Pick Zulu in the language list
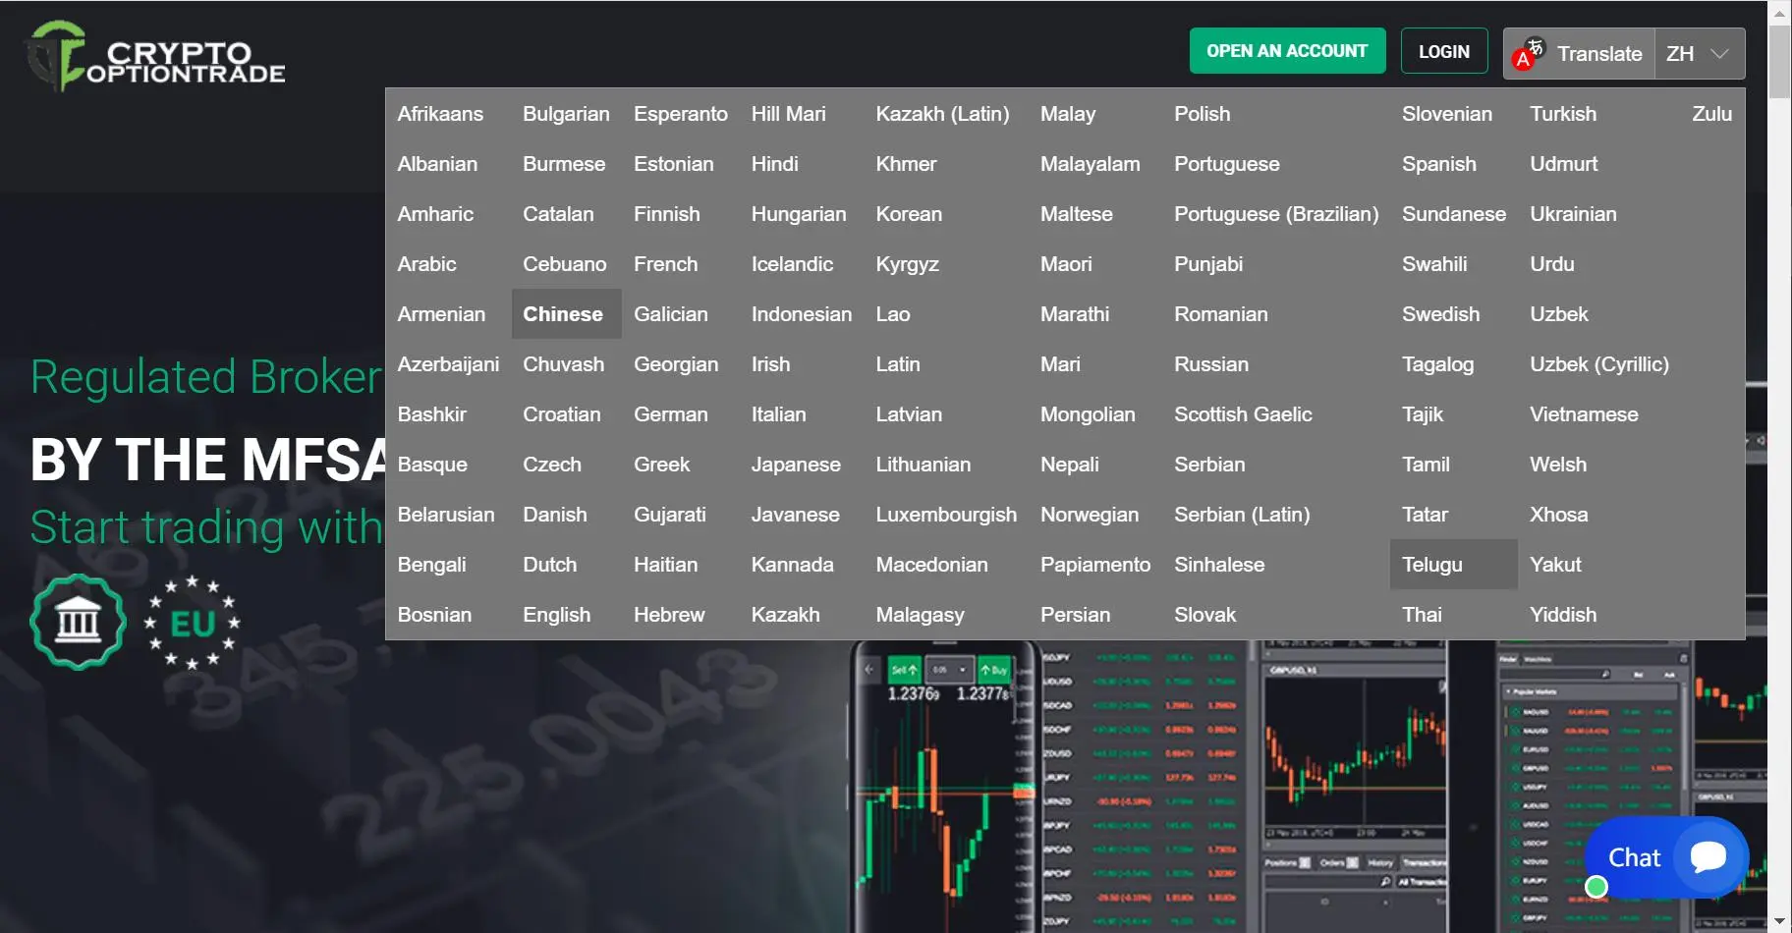The height and width of the screenshot is (933, 1792). (1712, 114)
